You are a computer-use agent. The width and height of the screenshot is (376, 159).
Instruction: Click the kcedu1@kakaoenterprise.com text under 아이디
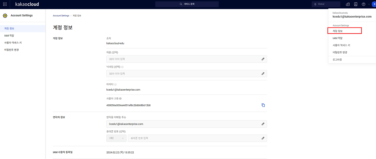pyautogui.click(x=123, y=90)
